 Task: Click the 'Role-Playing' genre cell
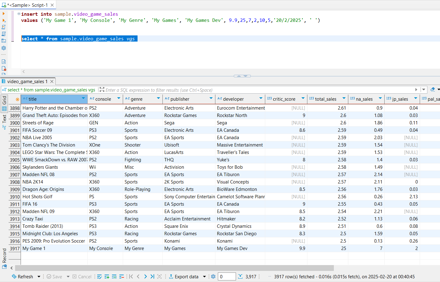tap(143, 189)
